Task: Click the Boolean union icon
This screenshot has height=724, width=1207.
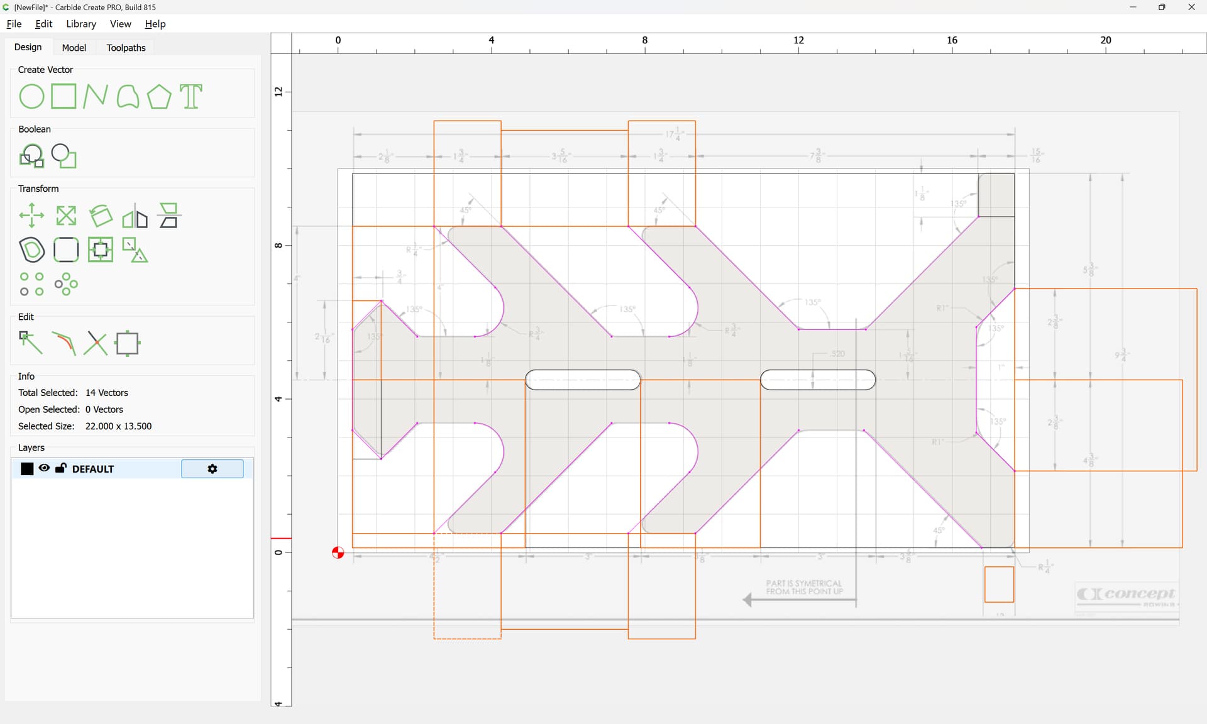Action: (x=31, y=156)
